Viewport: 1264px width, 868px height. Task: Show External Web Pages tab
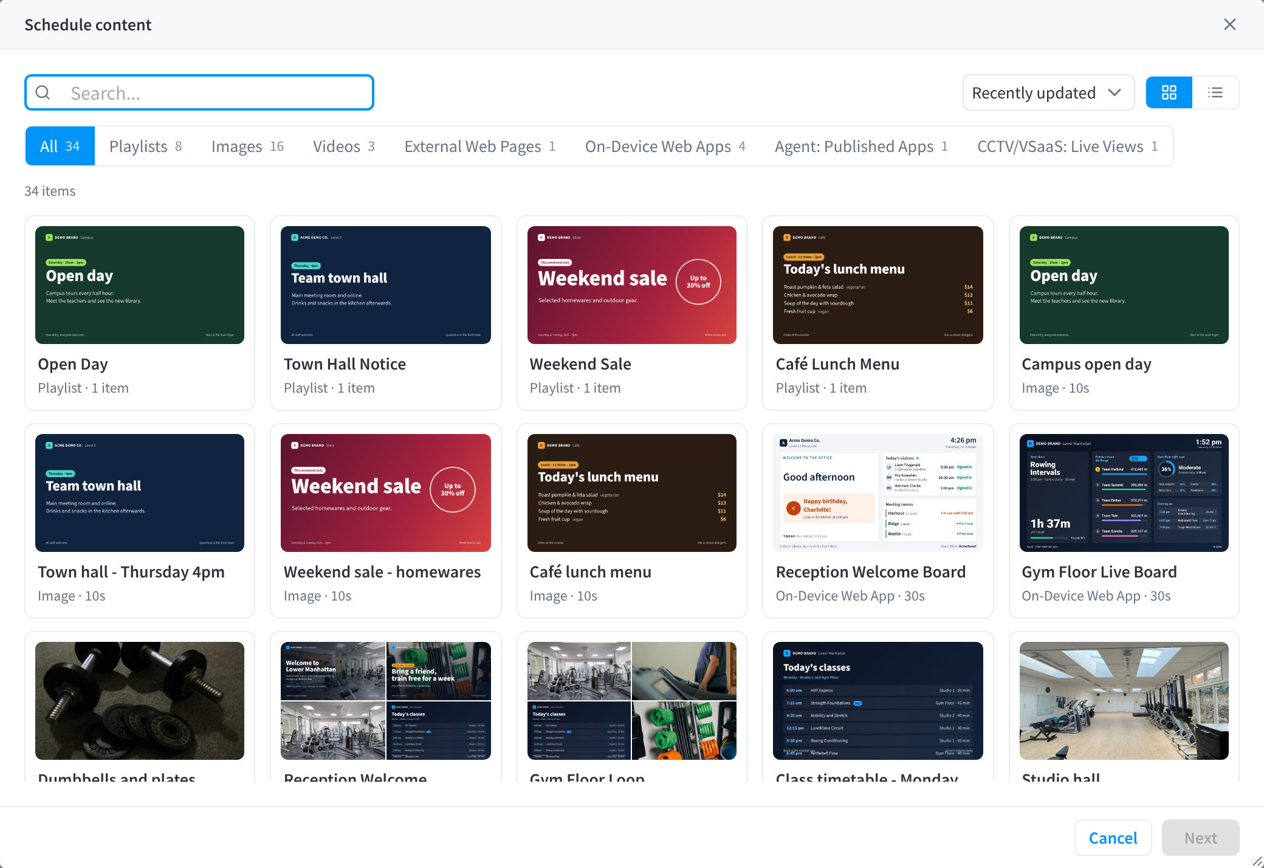coord(479,146)
